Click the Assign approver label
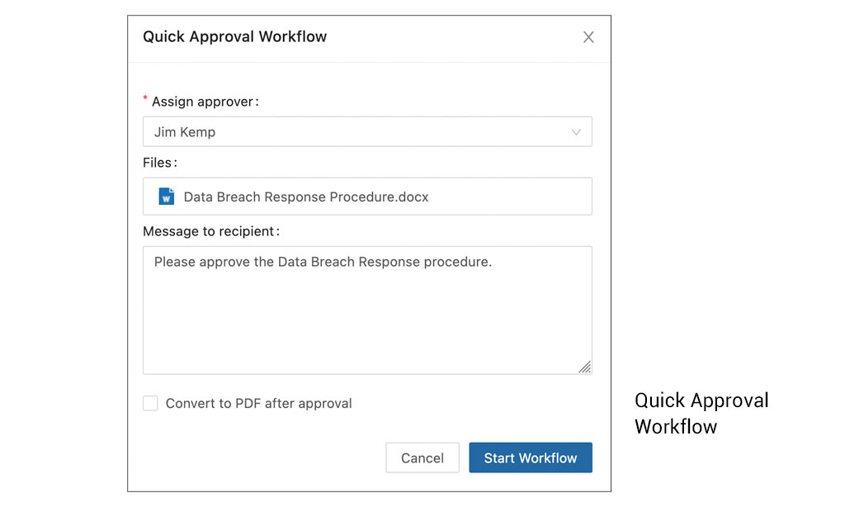 [205, 102]
